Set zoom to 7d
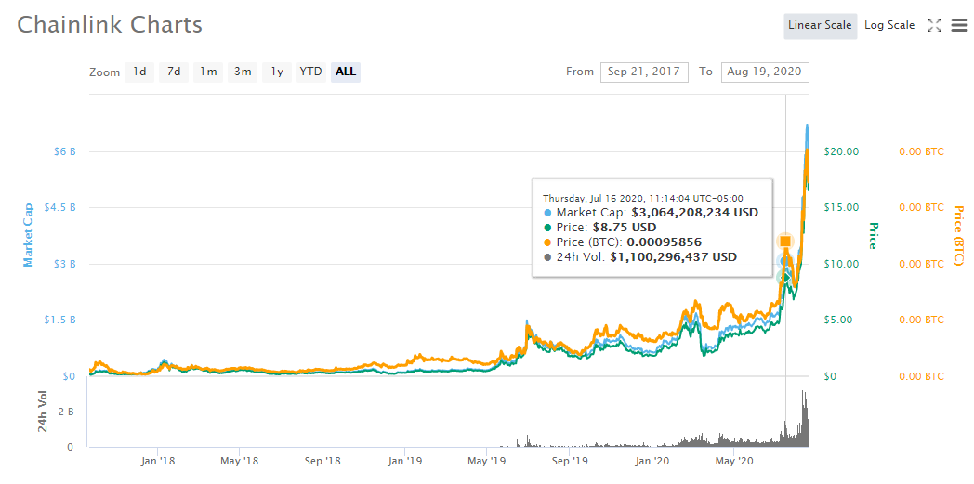This screenshot has height=484, width=974. (174, 72)
